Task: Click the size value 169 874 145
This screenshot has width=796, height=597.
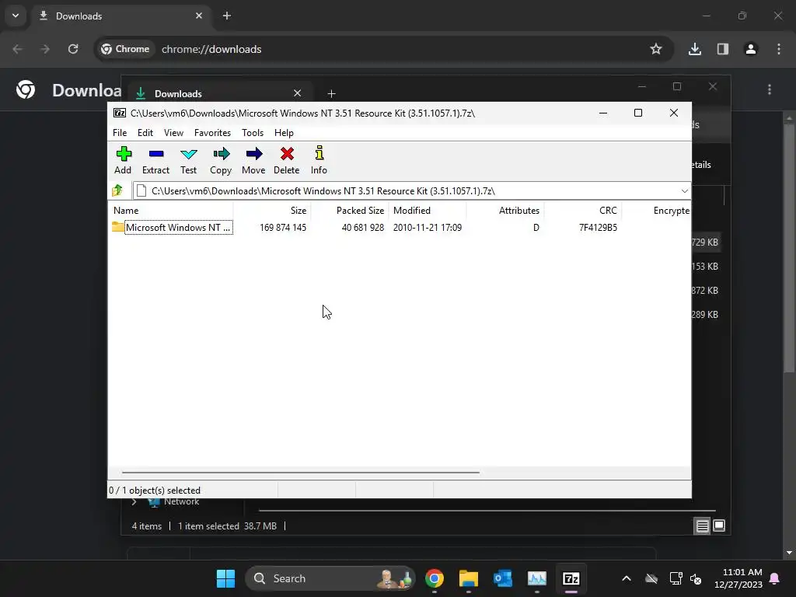Action: (x=283, y=228)
